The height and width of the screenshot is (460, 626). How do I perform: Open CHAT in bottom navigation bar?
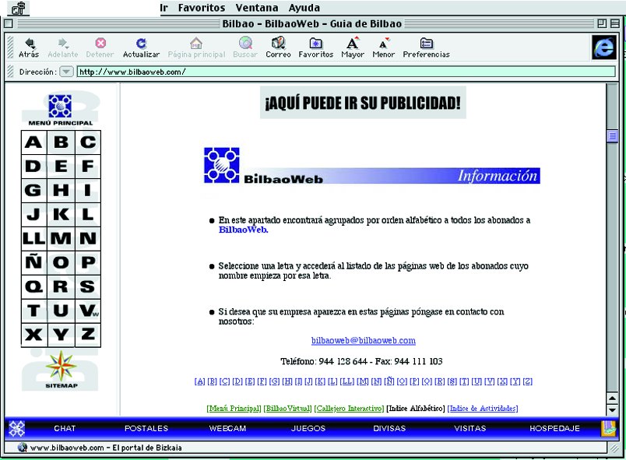coord(65,429)
